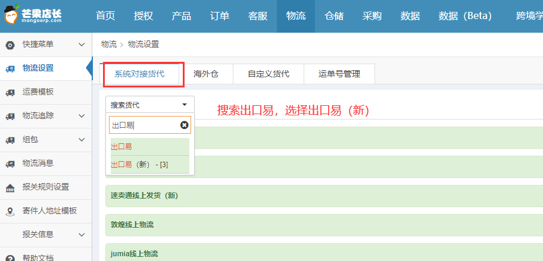The height and width of the screenshot is (261, 543).
Task: Select 报关规则设置 in the sidebar
Action: [x=46, y=187]
